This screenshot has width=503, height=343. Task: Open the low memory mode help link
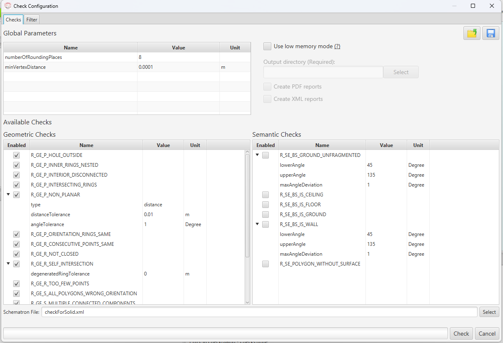(x=337, y=47)
